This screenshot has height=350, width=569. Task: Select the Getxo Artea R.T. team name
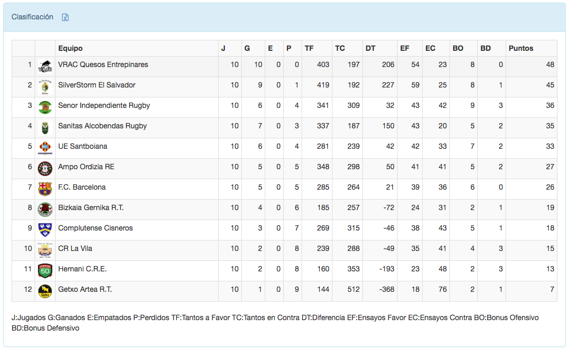(85, 289)
